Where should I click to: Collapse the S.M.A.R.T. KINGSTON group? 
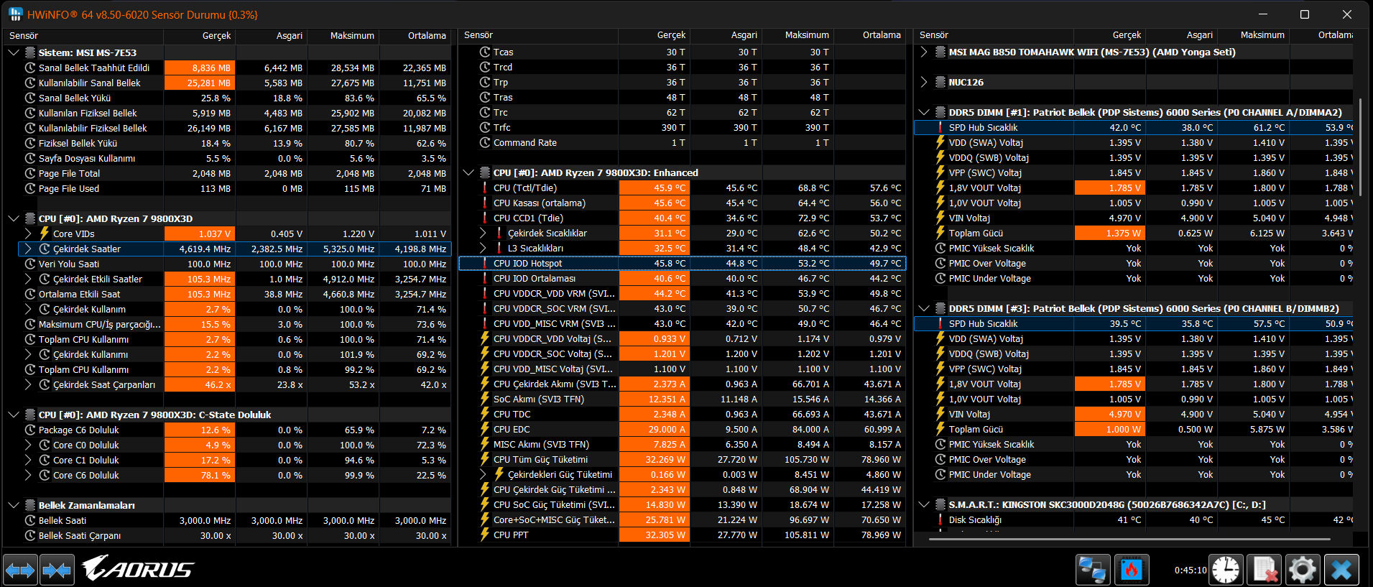pyautogui.click(x=924, y=505)
